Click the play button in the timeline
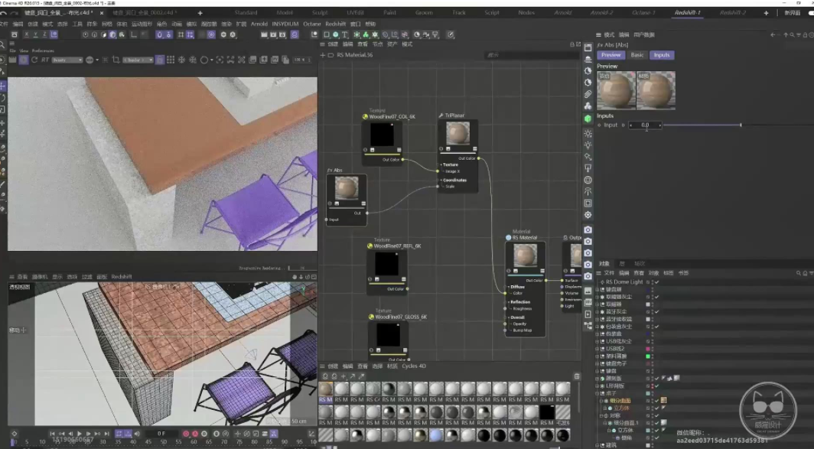This screenshot has width=814, height=449. point(80,434)
